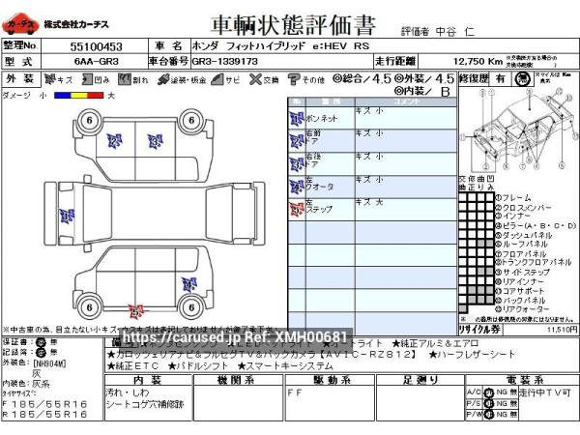Toggle the P/W status indicator

pos(488,414)
